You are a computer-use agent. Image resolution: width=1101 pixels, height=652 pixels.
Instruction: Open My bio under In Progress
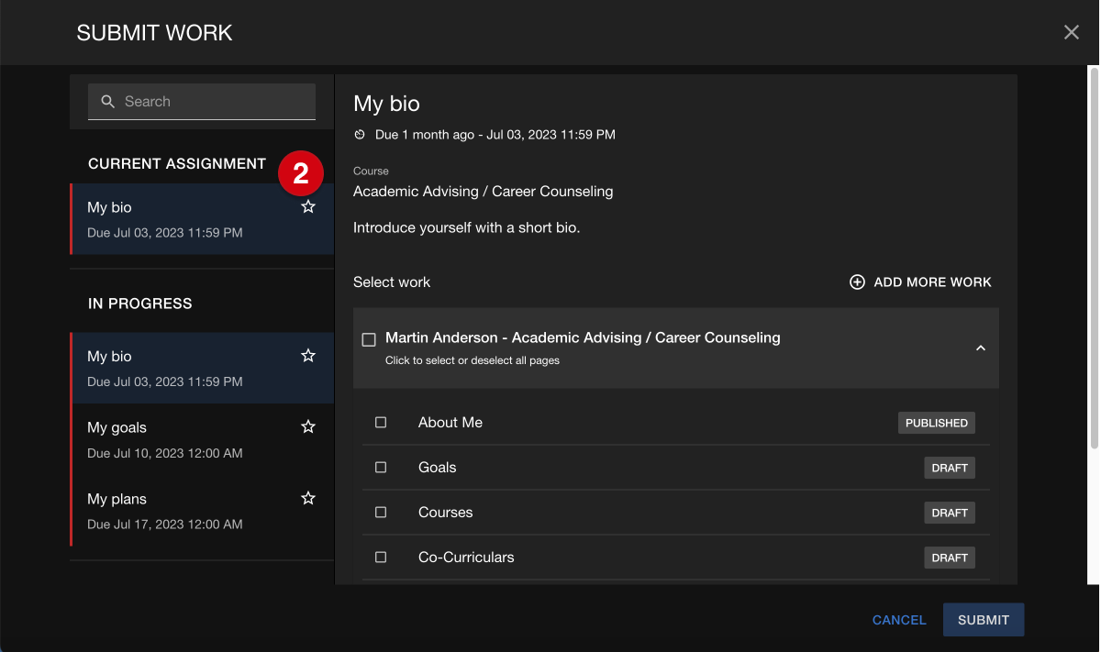202,368
